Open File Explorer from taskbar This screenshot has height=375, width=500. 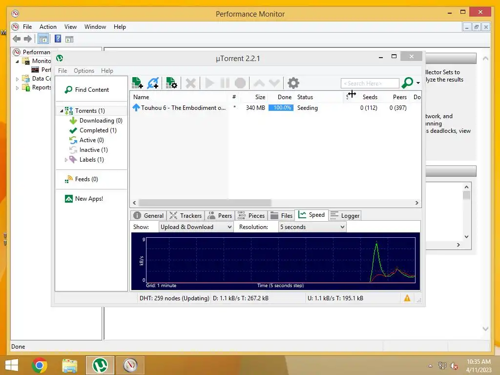[x=69, y=365]
